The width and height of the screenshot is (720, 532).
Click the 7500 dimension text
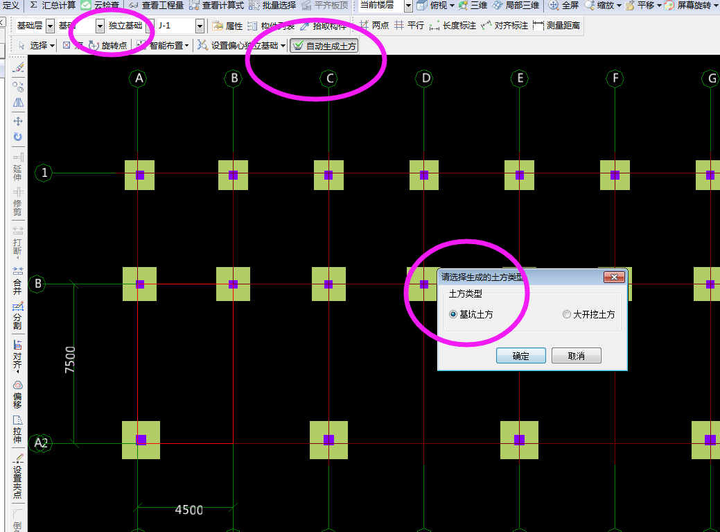pyautogui.click(x=69, y=360)
